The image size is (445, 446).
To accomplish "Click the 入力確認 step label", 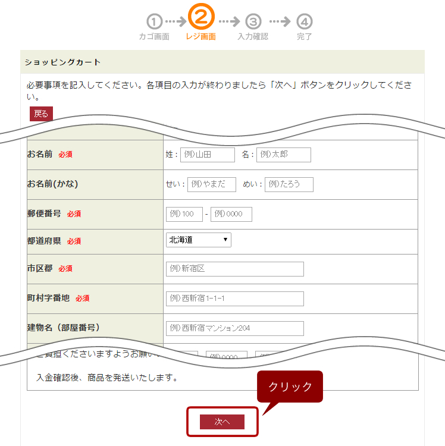I will tap(253, 37).
